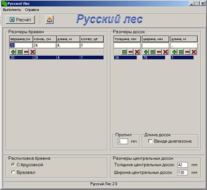
Task: Click the комль, см input field with 24
Action: tap(44, 45)
